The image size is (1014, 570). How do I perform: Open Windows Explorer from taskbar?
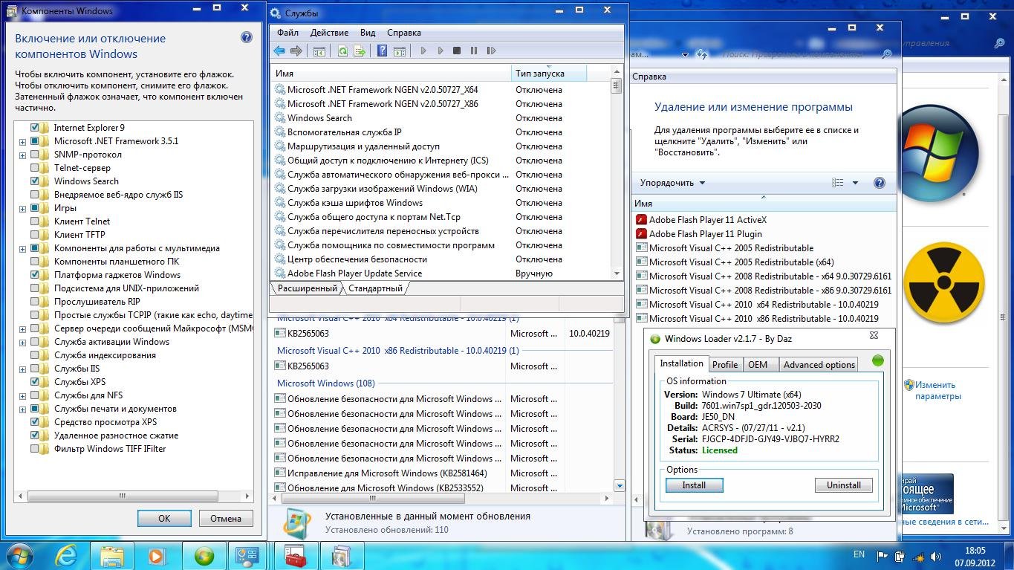click(112, 555)
